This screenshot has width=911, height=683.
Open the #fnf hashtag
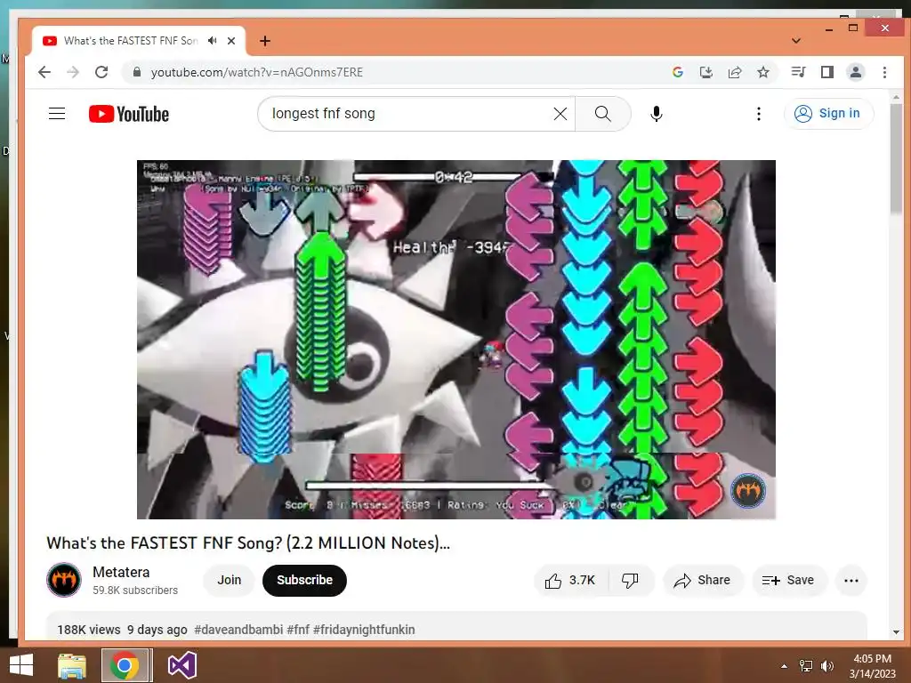(298, 630)
